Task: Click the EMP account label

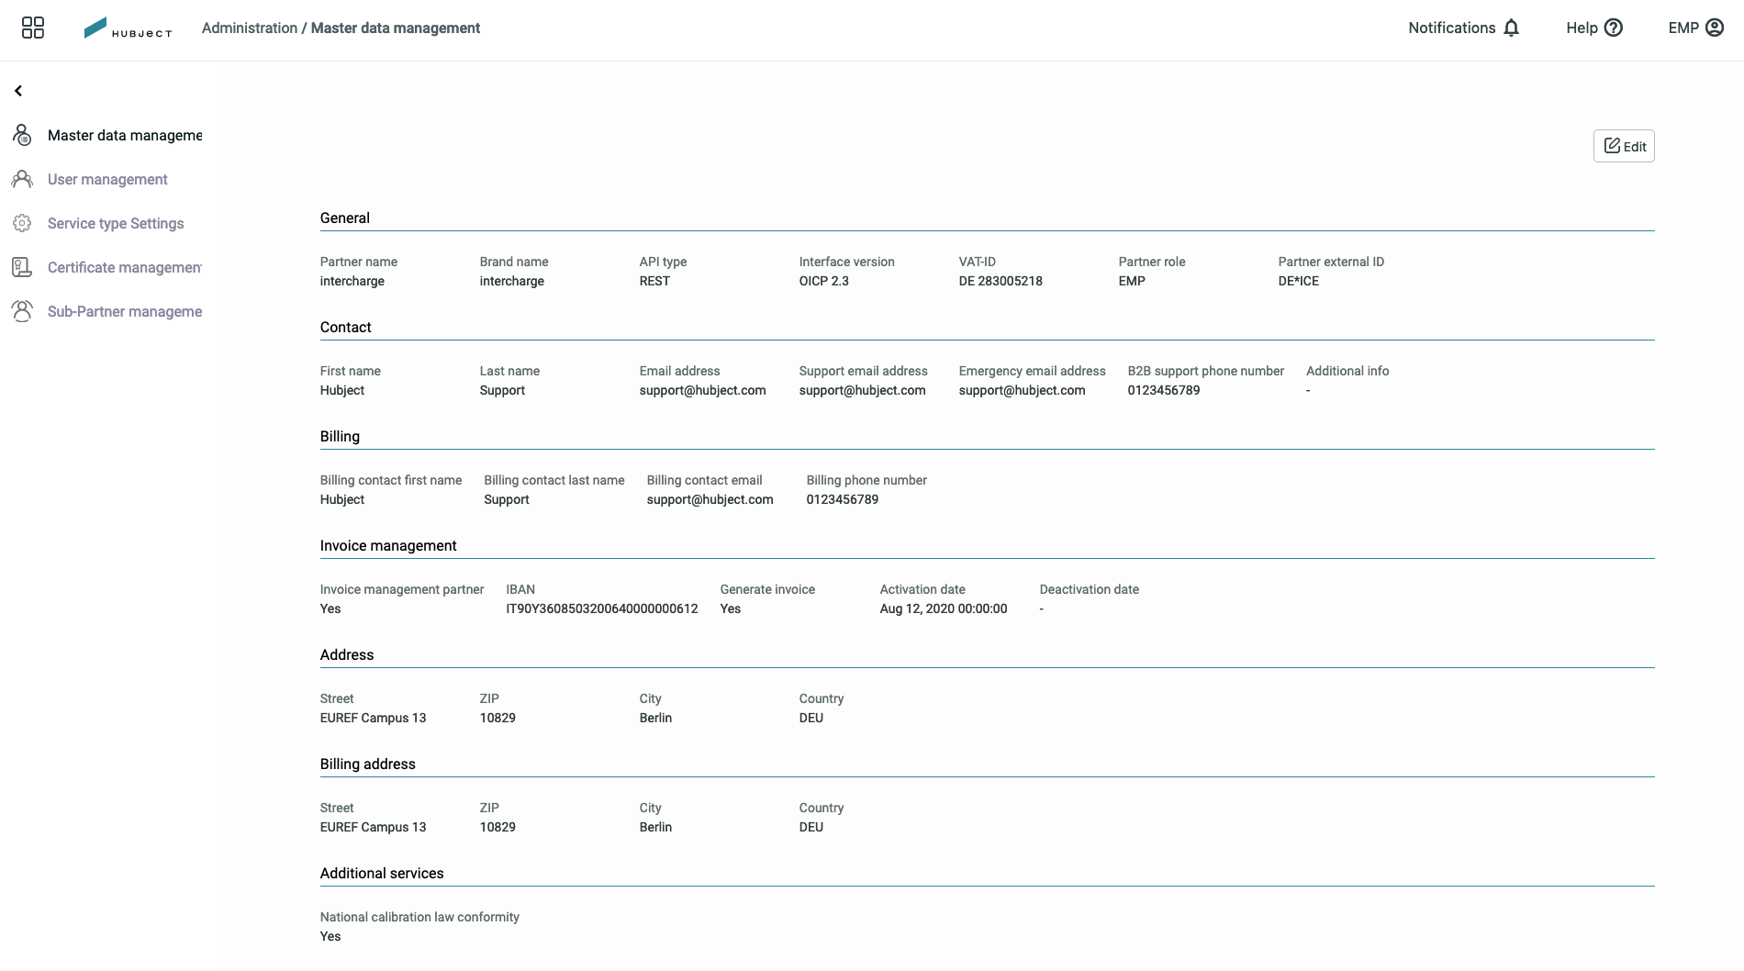Action: (x=1683, y=28)
